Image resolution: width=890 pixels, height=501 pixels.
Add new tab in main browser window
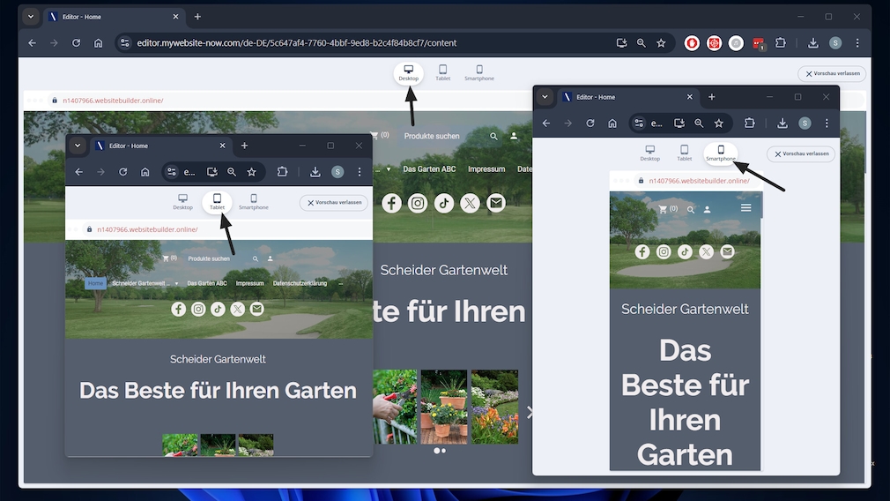[x=197, y=17]
